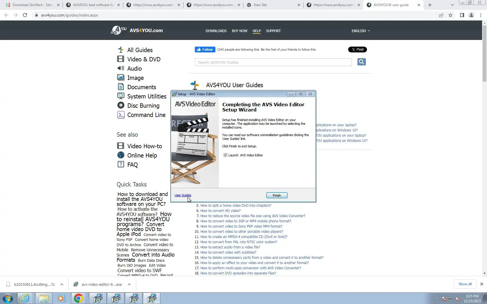Expand the tab search chevron in Chrome
This screenshot has height=304, width=487.
[452, 5]
